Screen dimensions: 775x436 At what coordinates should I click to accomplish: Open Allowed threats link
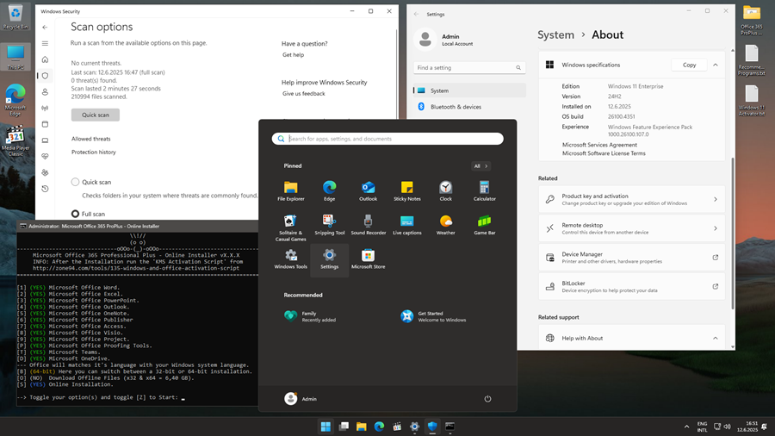pyautogui.click(x=91, y=139)
